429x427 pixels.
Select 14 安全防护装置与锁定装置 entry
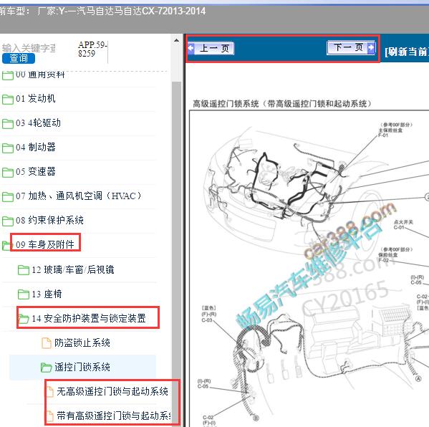point(89,318)
